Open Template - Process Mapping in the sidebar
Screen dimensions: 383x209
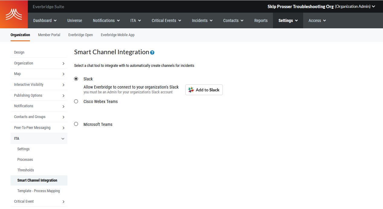click(x=39, y=191)
